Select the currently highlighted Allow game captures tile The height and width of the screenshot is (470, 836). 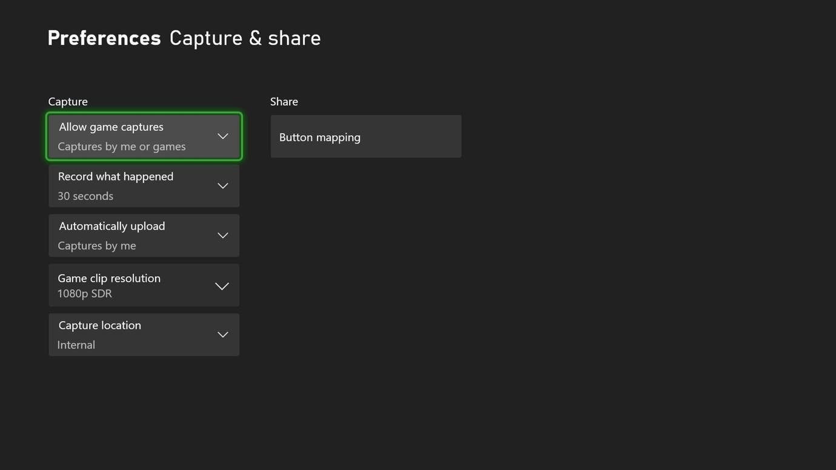pos(144,136)
